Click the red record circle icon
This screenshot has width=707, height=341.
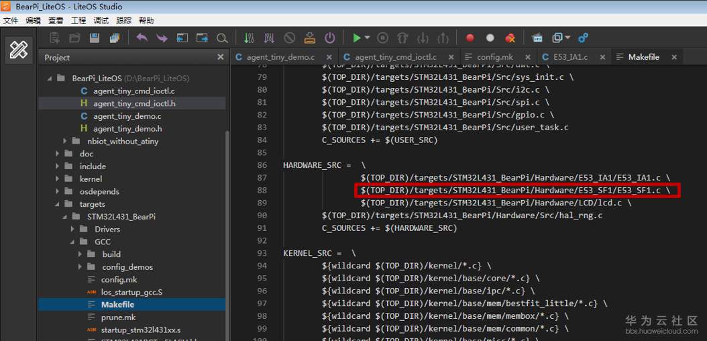point(470,38)
